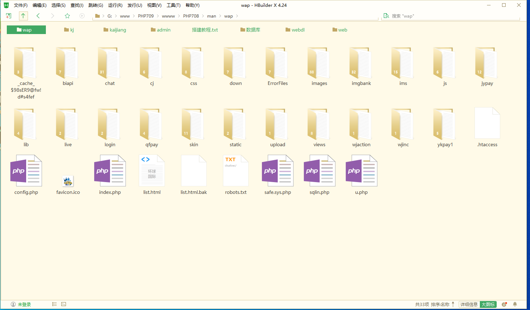Open the notifications bell icon
Screen dimensions: 530x310
515,304
